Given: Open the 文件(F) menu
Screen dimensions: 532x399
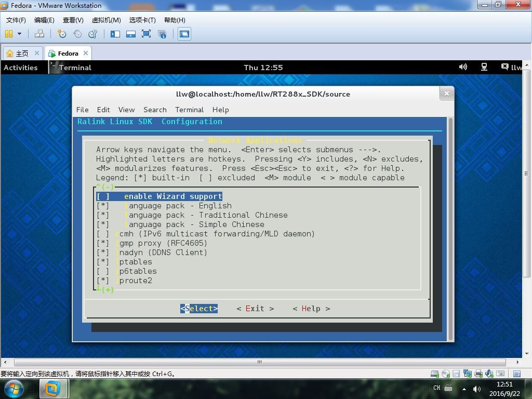Looking at the screenshot, I should coord(16,20).
